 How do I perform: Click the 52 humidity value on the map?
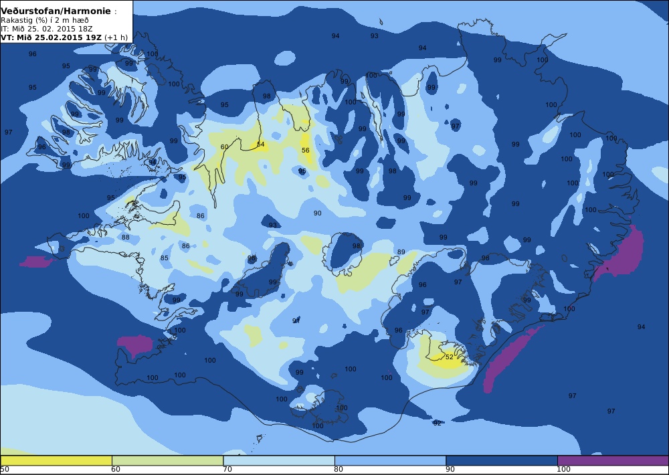click(x=450, y=357)
